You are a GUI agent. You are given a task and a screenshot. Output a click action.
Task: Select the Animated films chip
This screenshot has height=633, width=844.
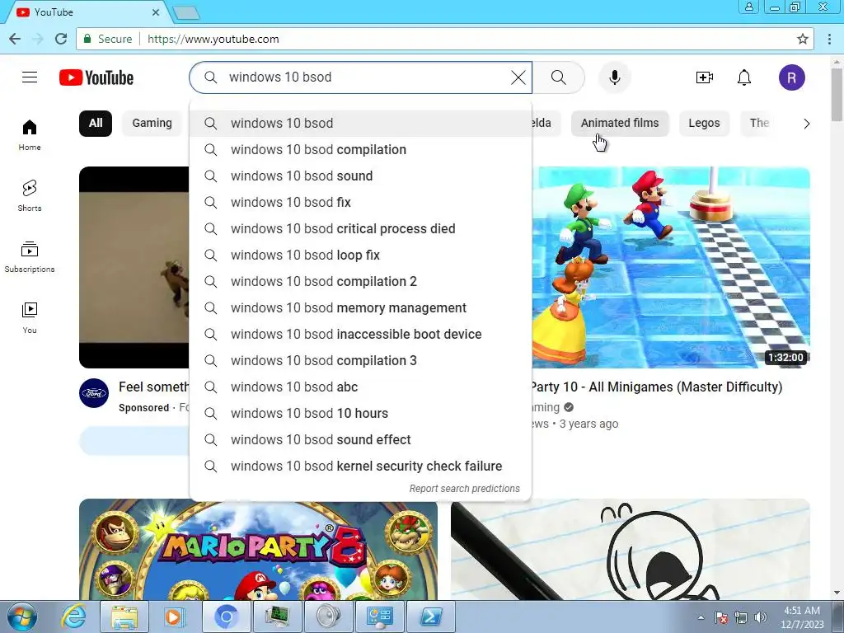pyautogui.click(x=620, y=124)
